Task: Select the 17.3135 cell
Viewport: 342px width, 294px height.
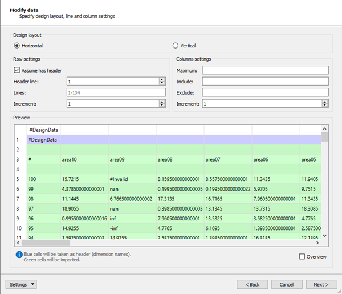Action: click(x=180, y=199)
